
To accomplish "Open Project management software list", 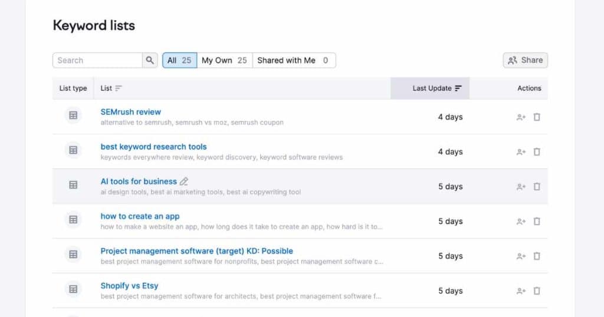I will coord(196,251).
